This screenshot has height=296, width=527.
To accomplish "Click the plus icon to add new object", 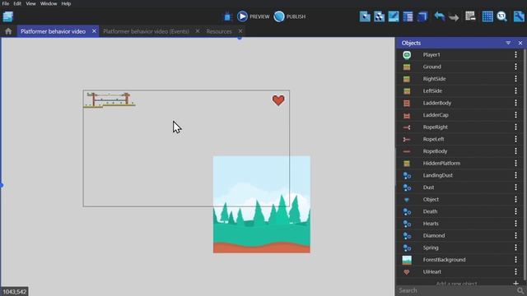I will [515, 284].
